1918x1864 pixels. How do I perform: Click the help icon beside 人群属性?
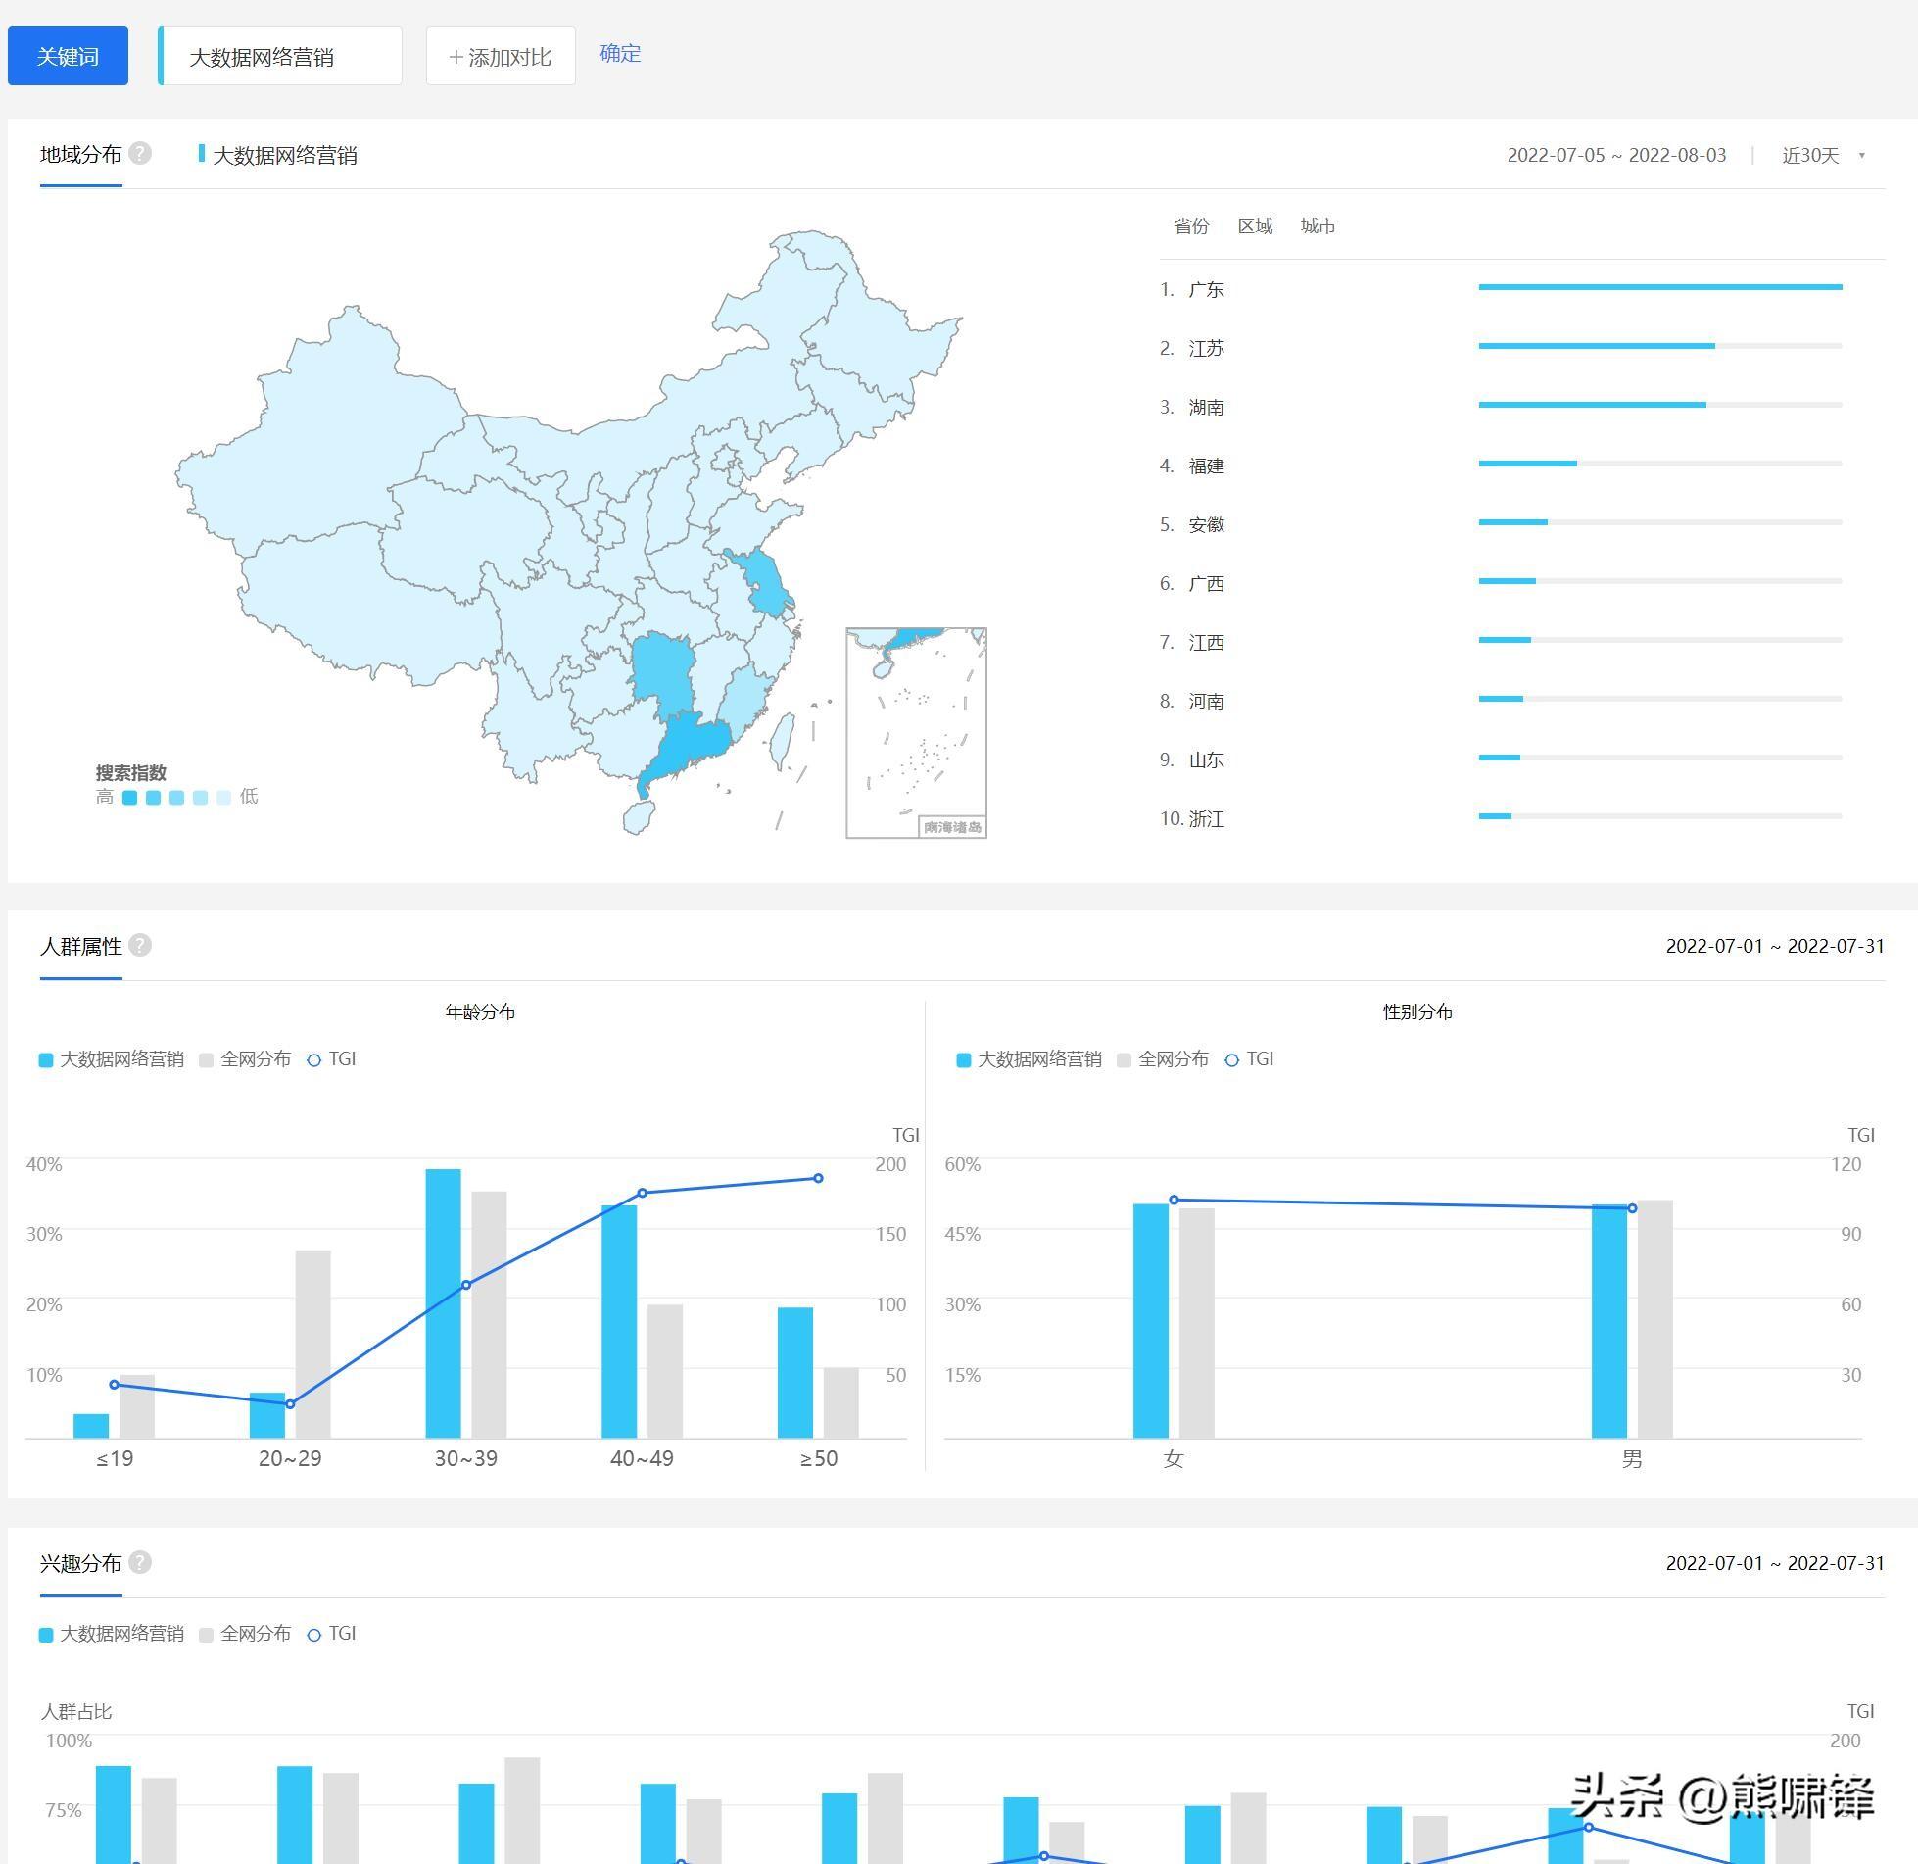[140, 945]
